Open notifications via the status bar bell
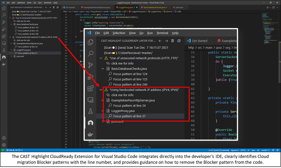The width and height of the screenshot is (281, 168). tap(278, 150)
